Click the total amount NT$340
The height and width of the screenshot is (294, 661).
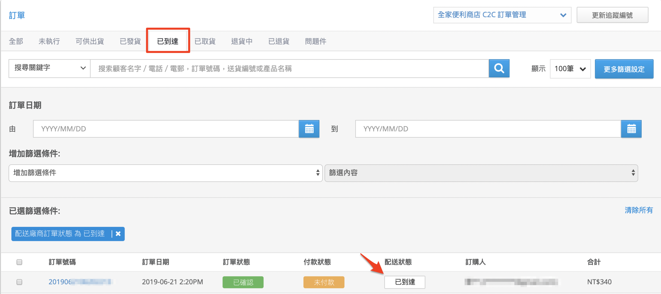[599, 282]
